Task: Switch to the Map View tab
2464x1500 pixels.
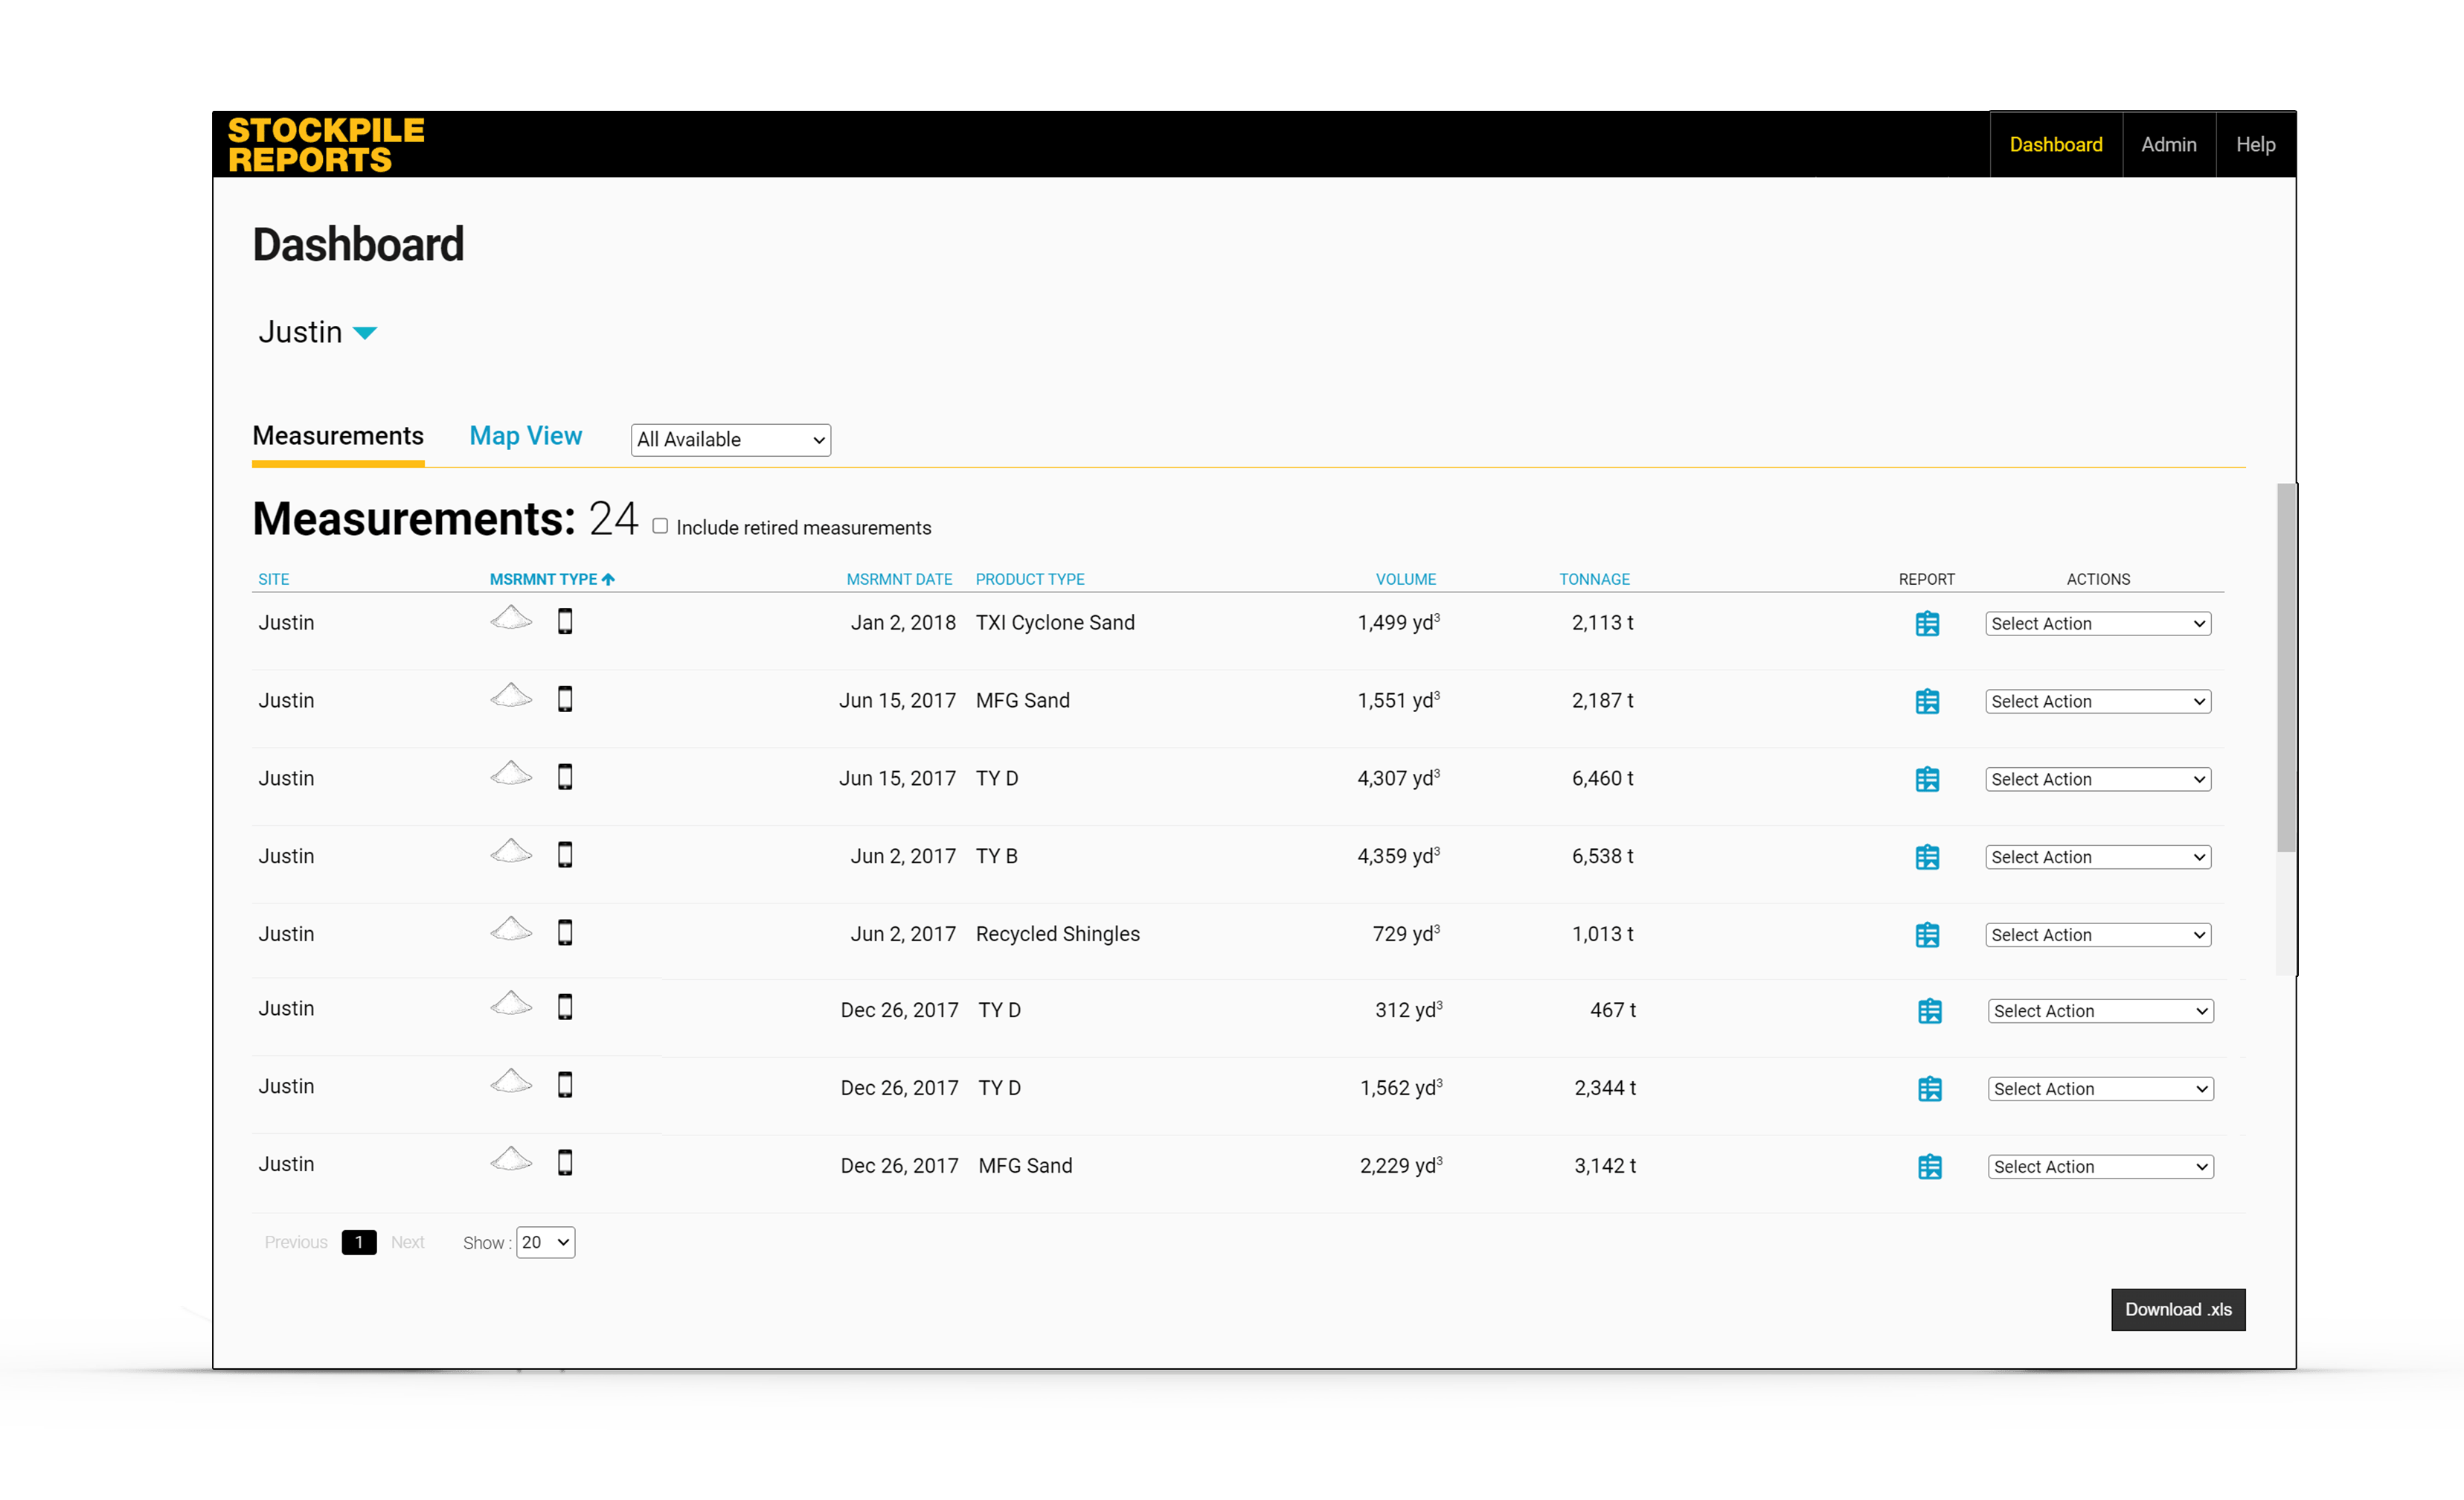Action: [525, 435]
